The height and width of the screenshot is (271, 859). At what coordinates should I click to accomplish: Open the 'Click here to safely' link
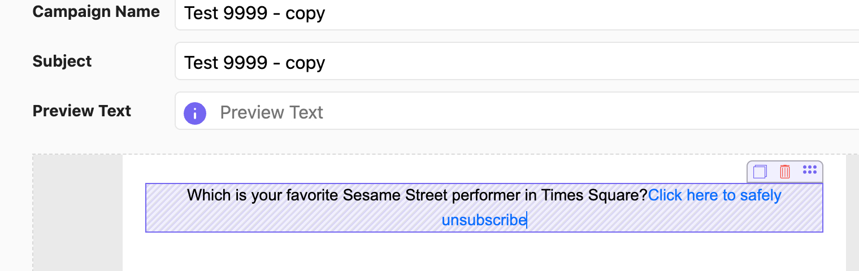pos(714,195)
